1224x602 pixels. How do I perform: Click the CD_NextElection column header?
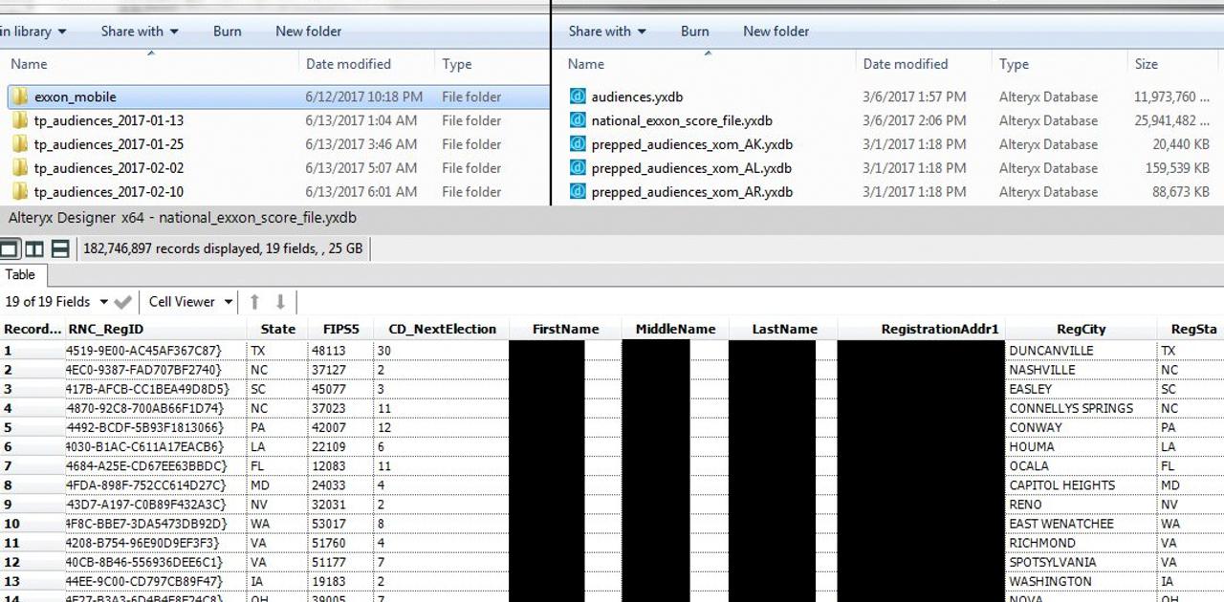(441, 330)
